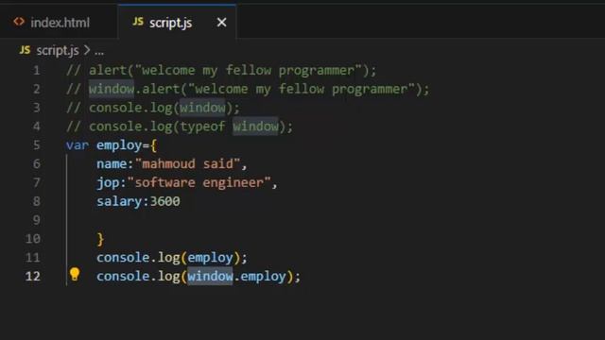Click line number 1 in the gutter
This screenshot has height=340, width=605.
coord(36,71)
